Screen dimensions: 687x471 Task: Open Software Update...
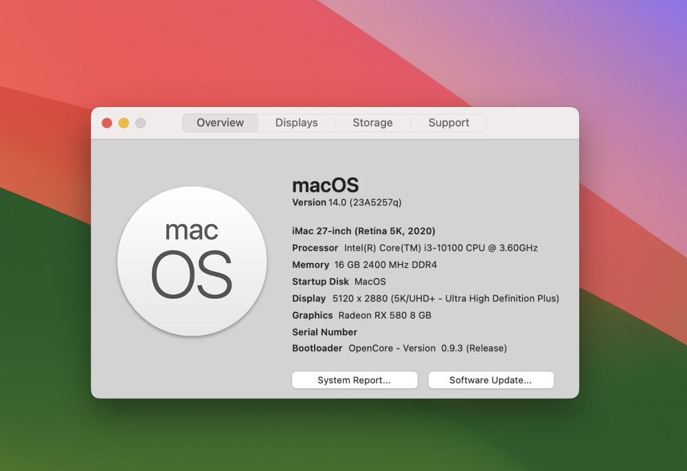[491, 380]
